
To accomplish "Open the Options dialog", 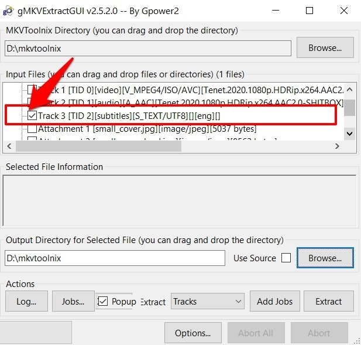I will (193, 333).
